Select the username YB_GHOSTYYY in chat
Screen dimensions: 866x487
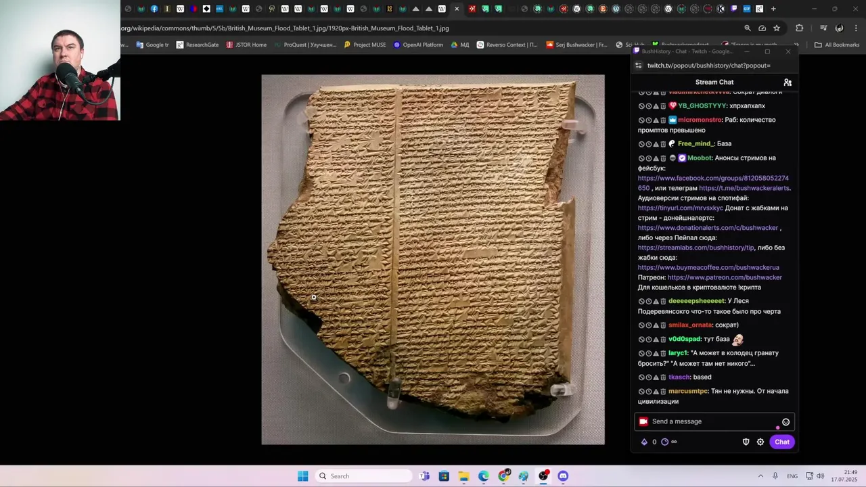coord(702,106)
